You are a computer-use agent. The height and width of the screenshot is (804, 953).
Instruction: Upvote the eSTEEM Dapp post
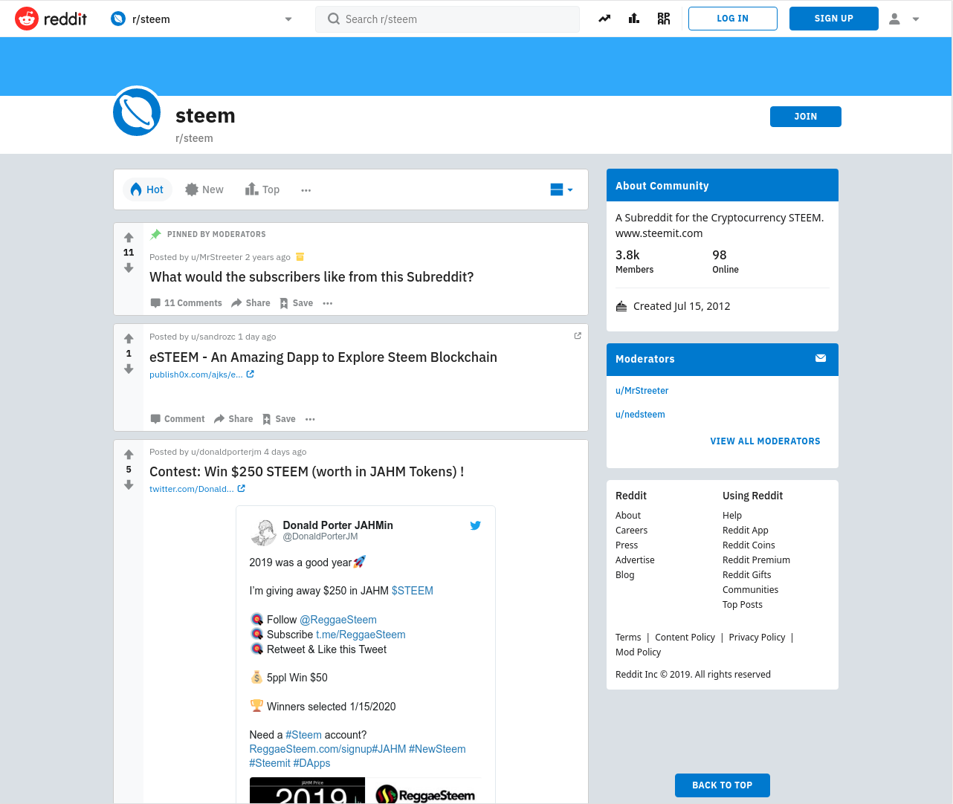(129, 339)
